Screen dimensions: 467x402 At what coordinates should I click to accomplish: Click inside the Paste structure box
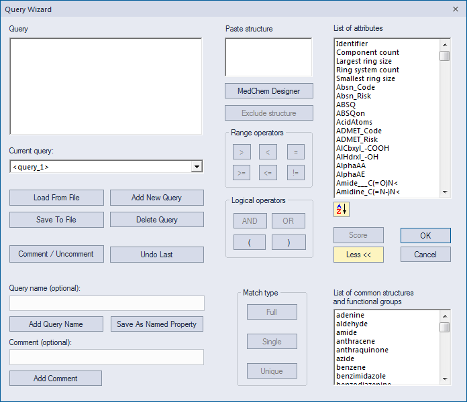click(x=268, y=57)
